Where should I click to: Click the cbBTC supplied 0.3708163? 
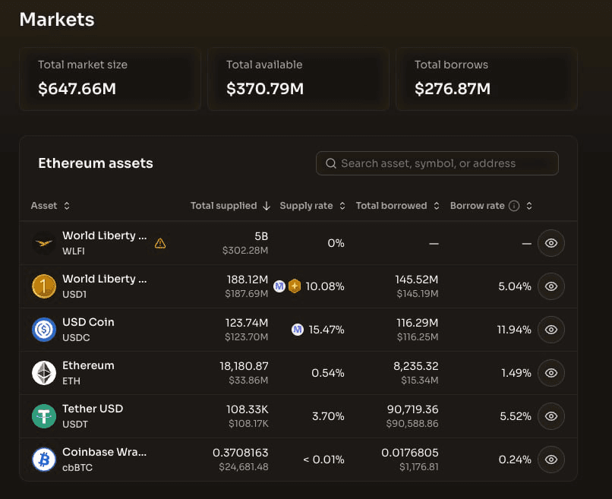241,453
